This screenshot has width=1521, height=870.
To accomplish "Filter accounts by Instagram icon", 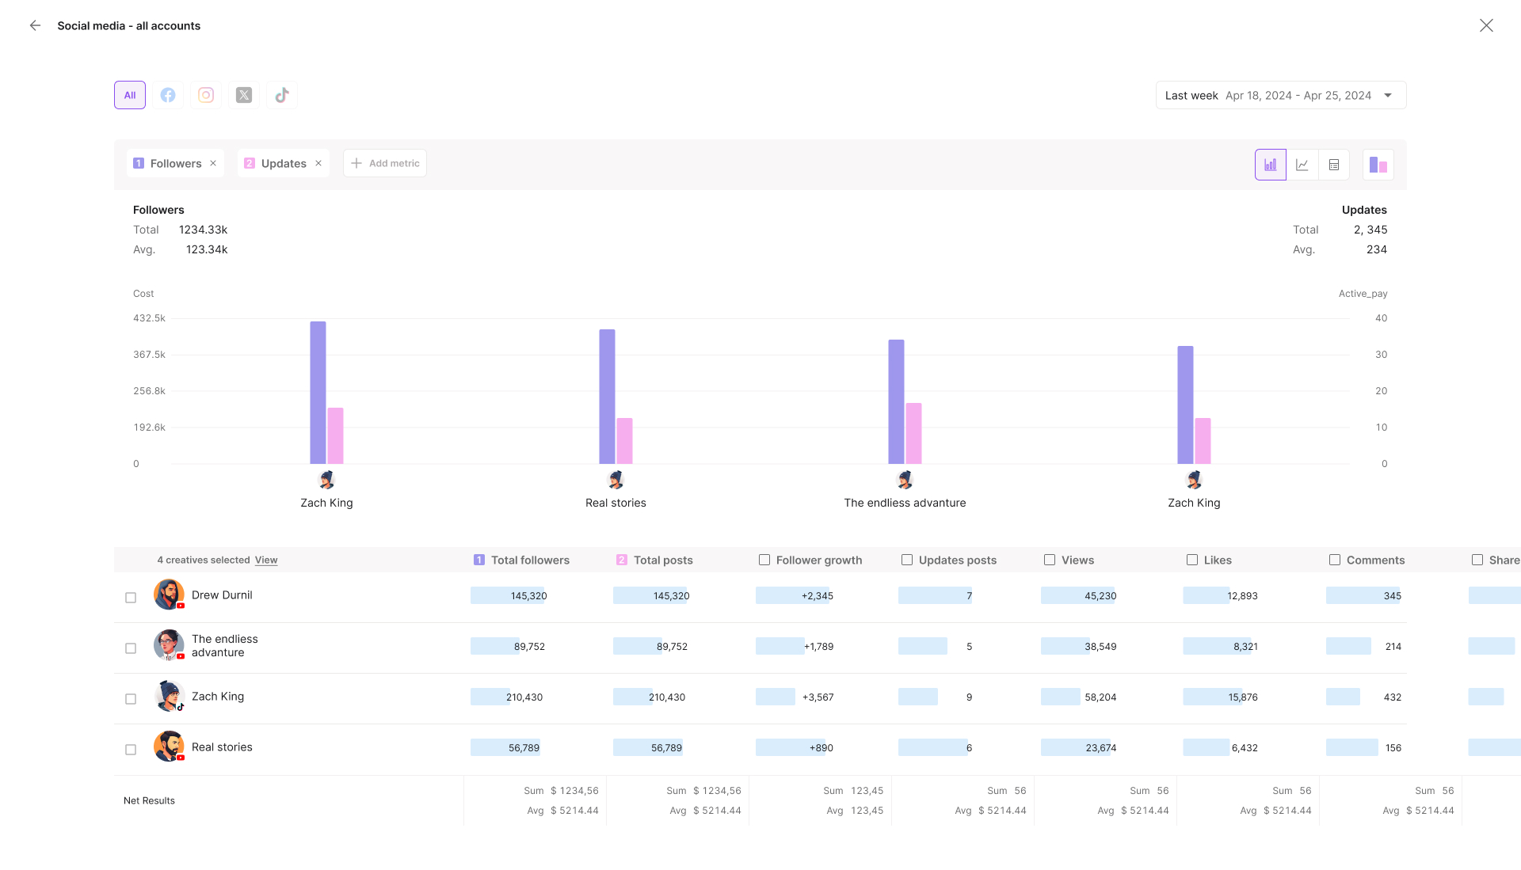I will (x=206, y=95).
